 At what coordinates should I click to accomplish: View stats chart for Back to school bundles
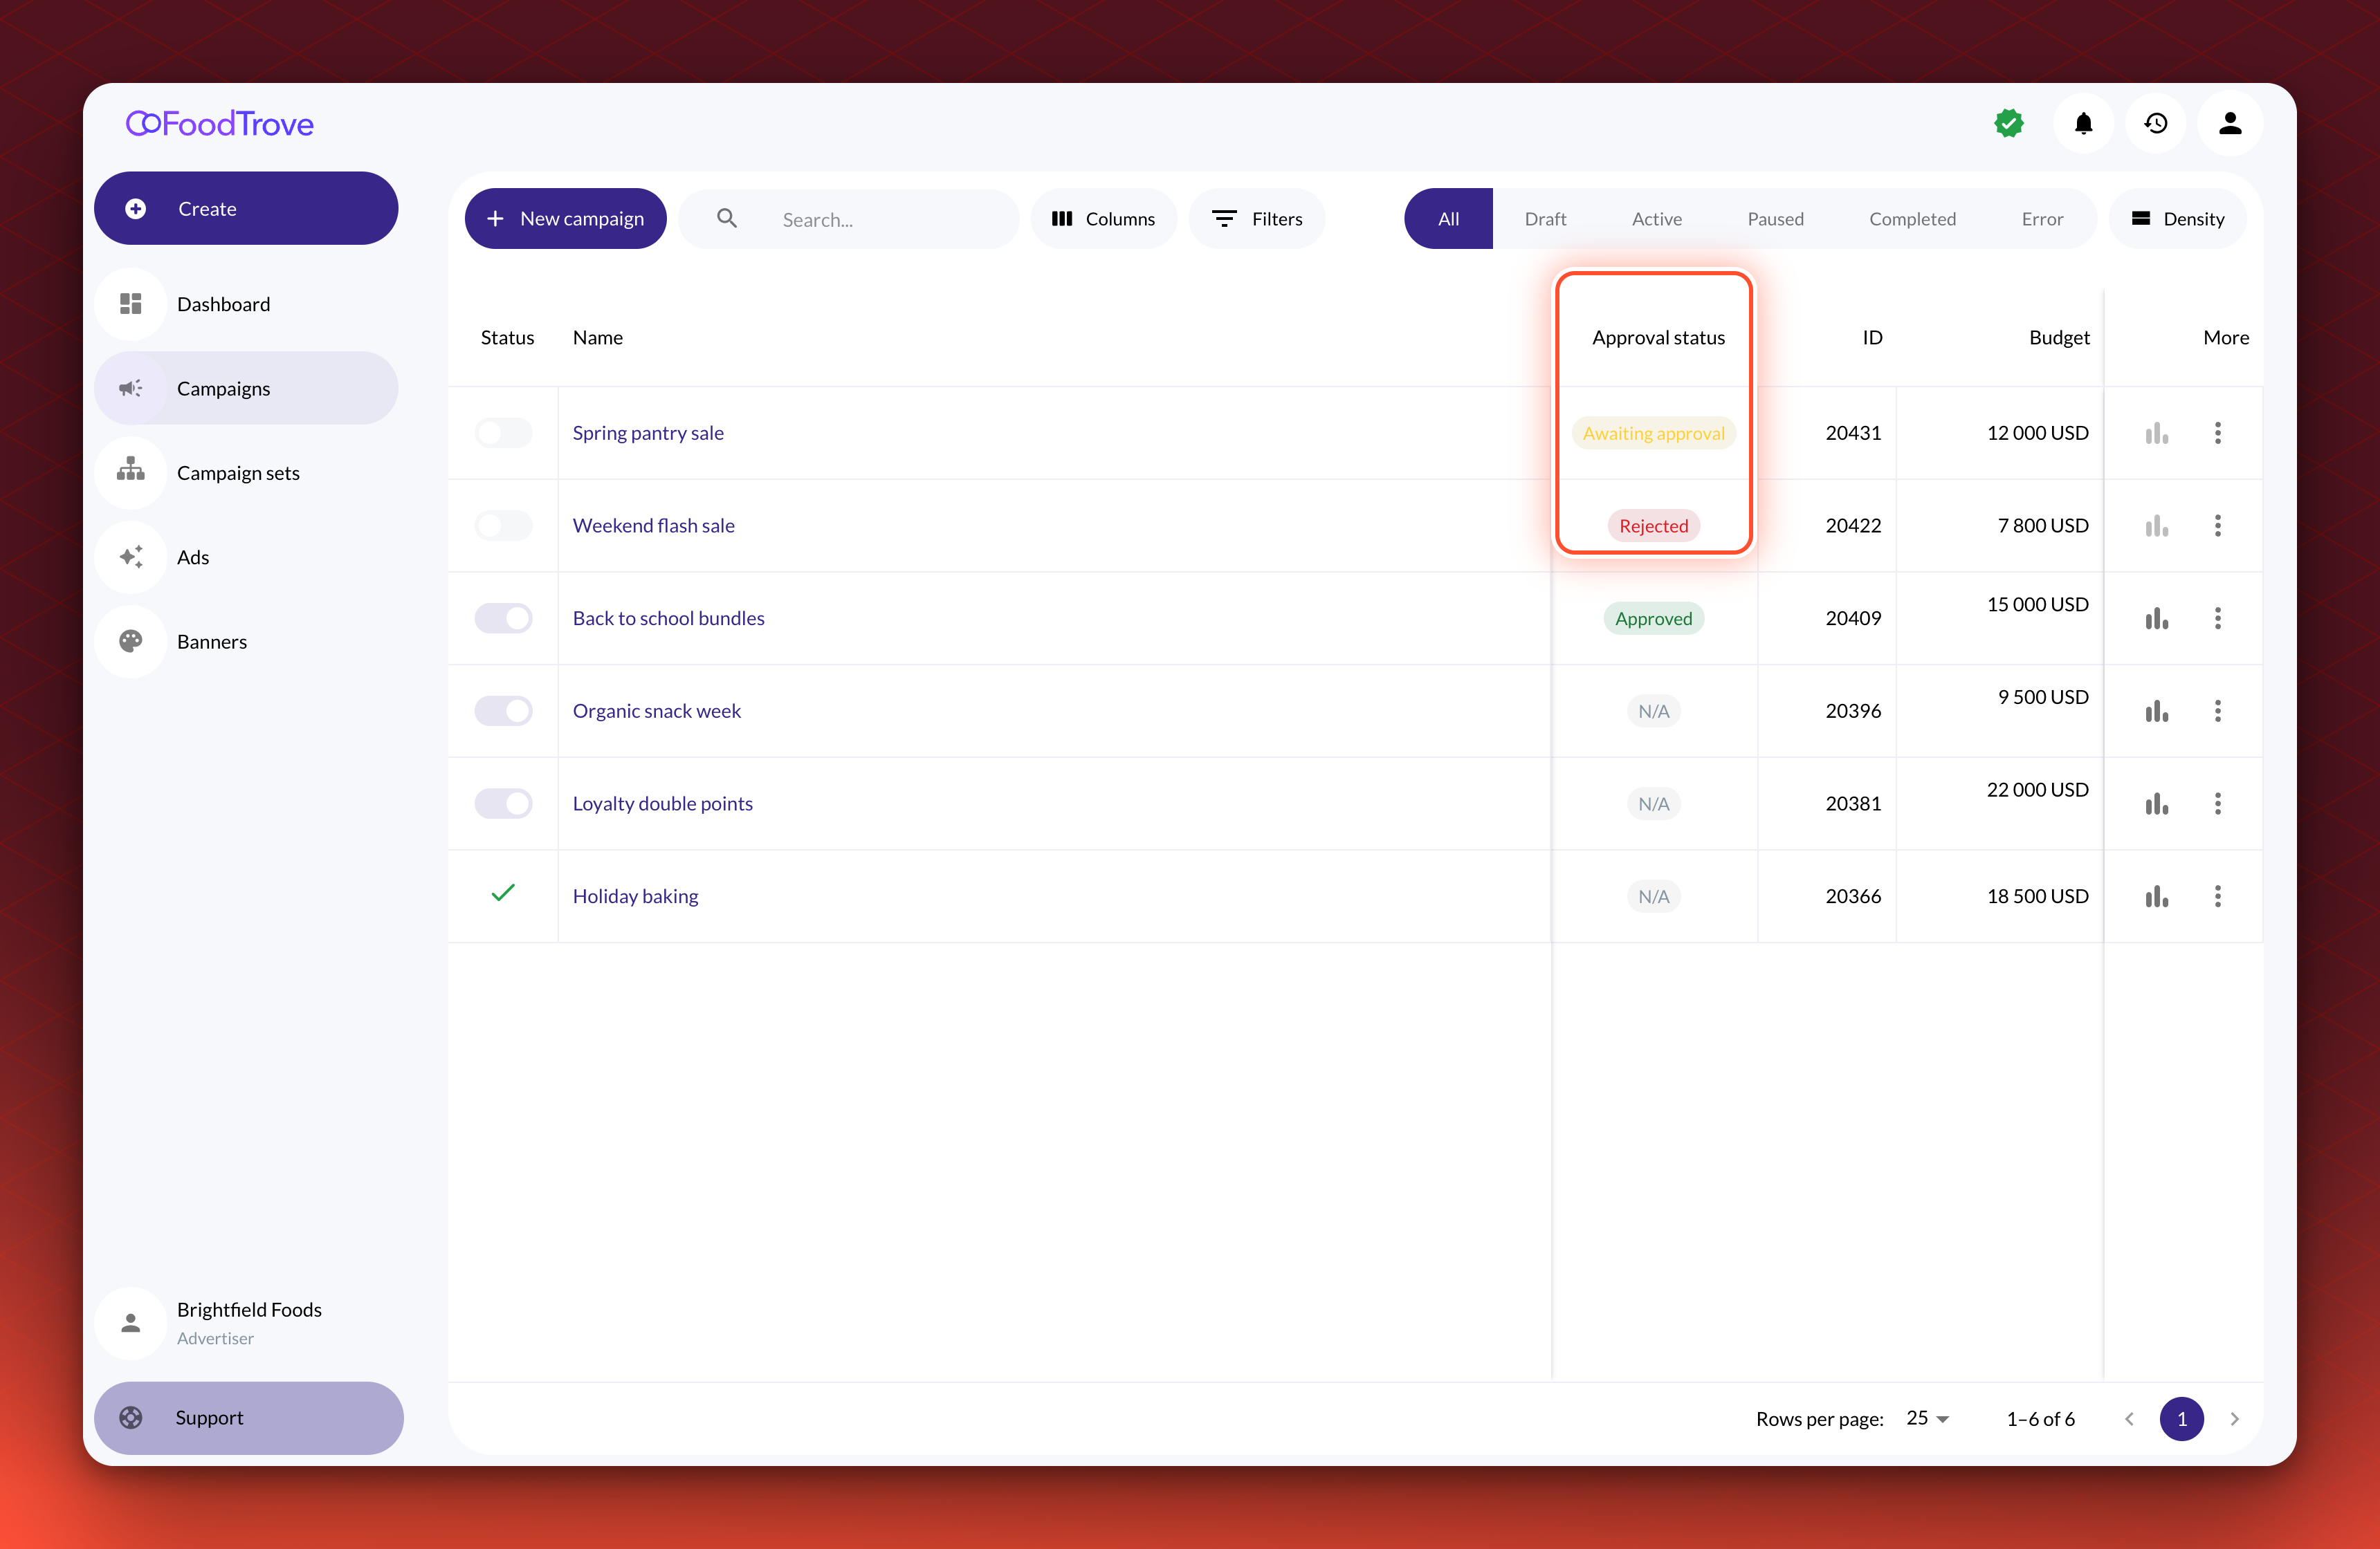click(x=2156, y=618)
